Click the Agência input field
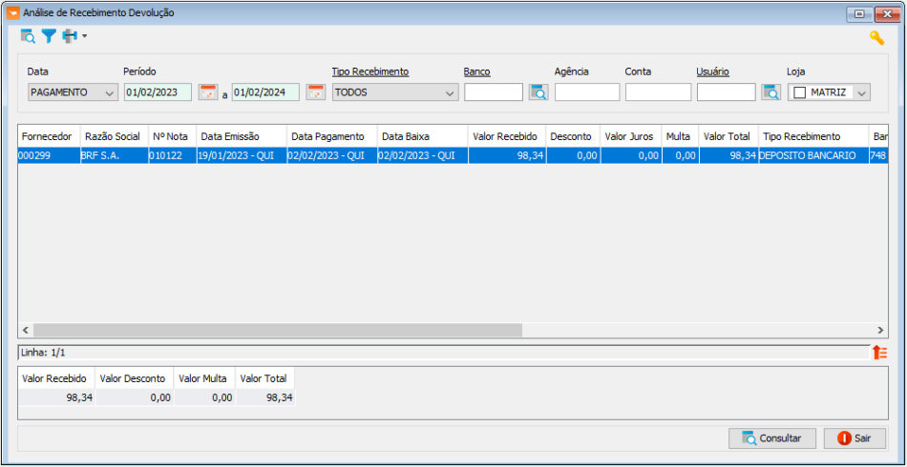 click(x=587, y=92)
